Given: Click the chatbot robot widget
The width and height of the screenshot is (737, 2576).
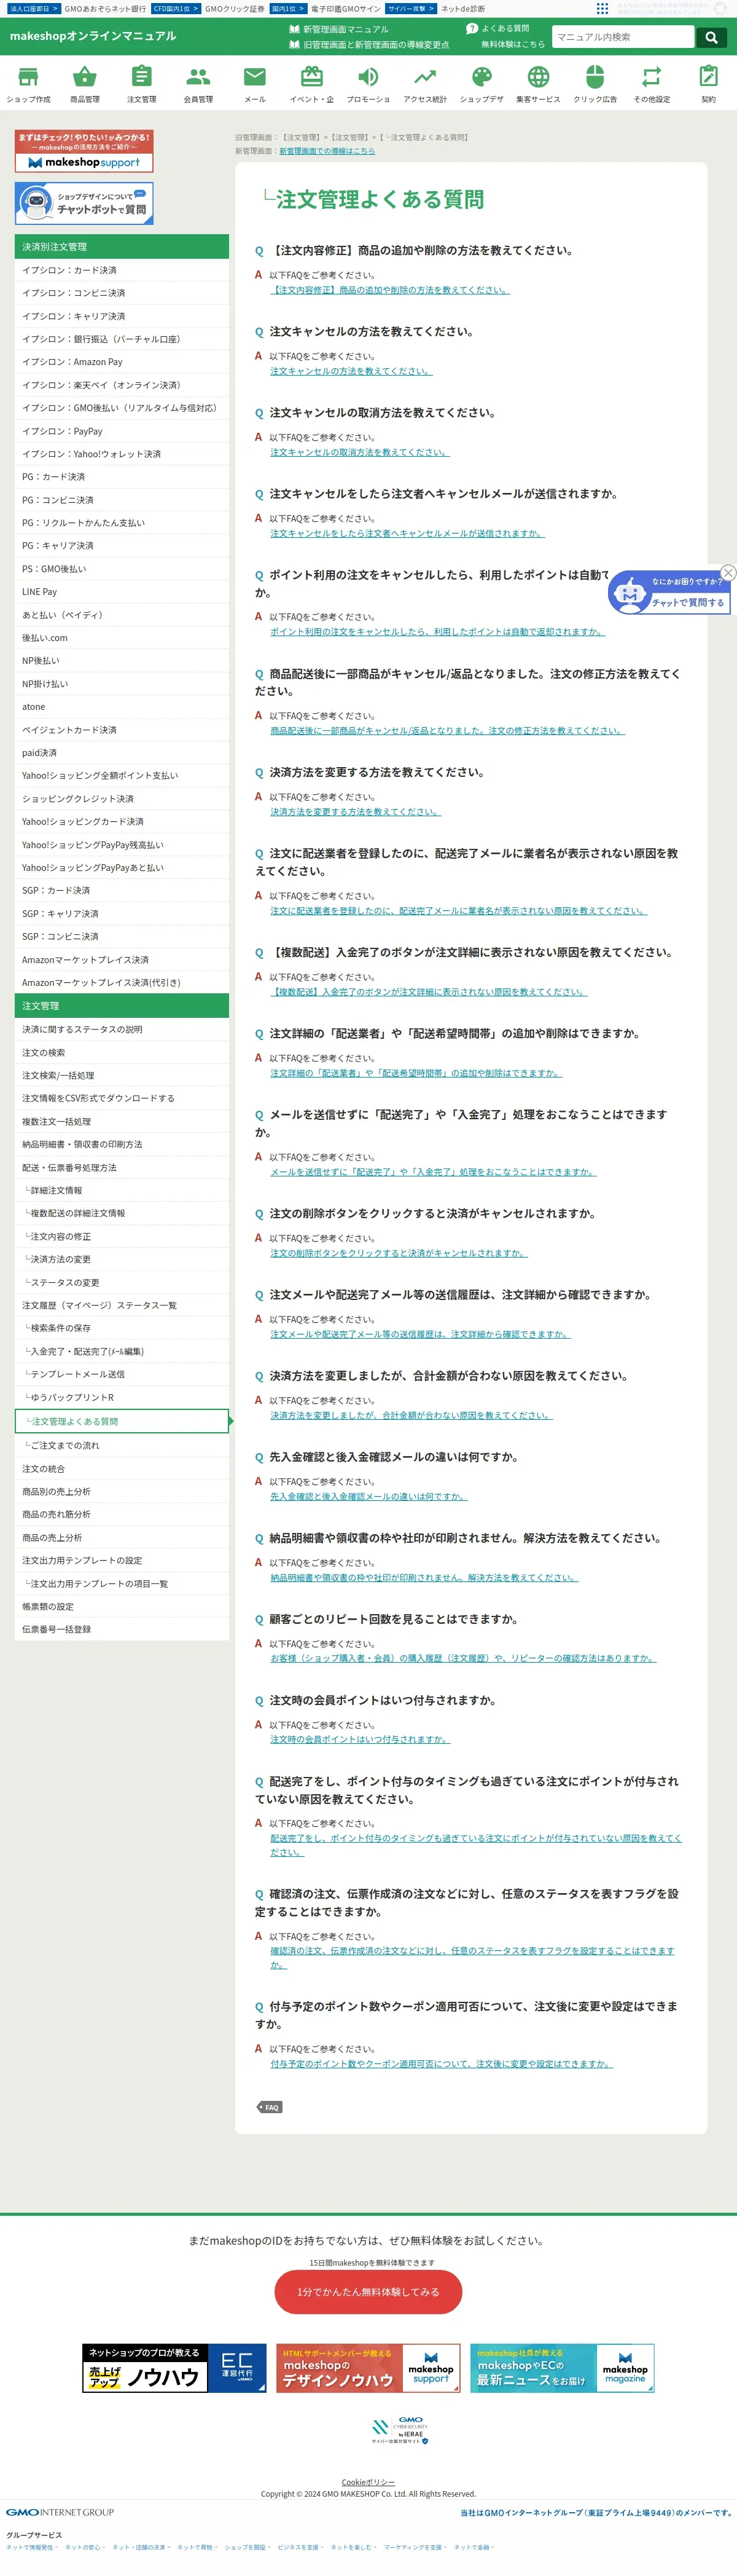Looking at the screenshot, I should [x=669, y=592].
